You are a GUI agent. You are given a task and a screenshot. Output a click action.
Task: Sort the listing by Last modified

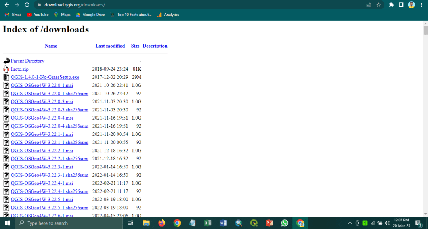pos(110,46)
